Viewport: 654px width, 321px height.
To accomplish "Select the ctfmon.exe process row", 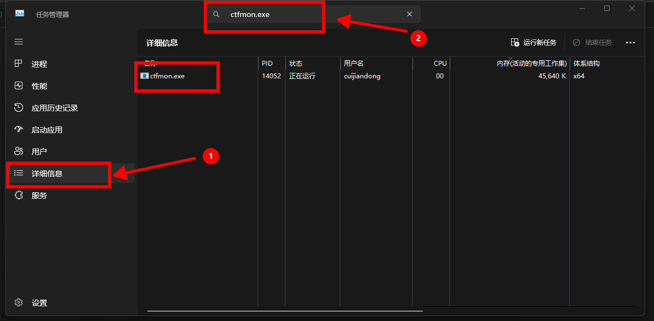I will coord(168,76).
